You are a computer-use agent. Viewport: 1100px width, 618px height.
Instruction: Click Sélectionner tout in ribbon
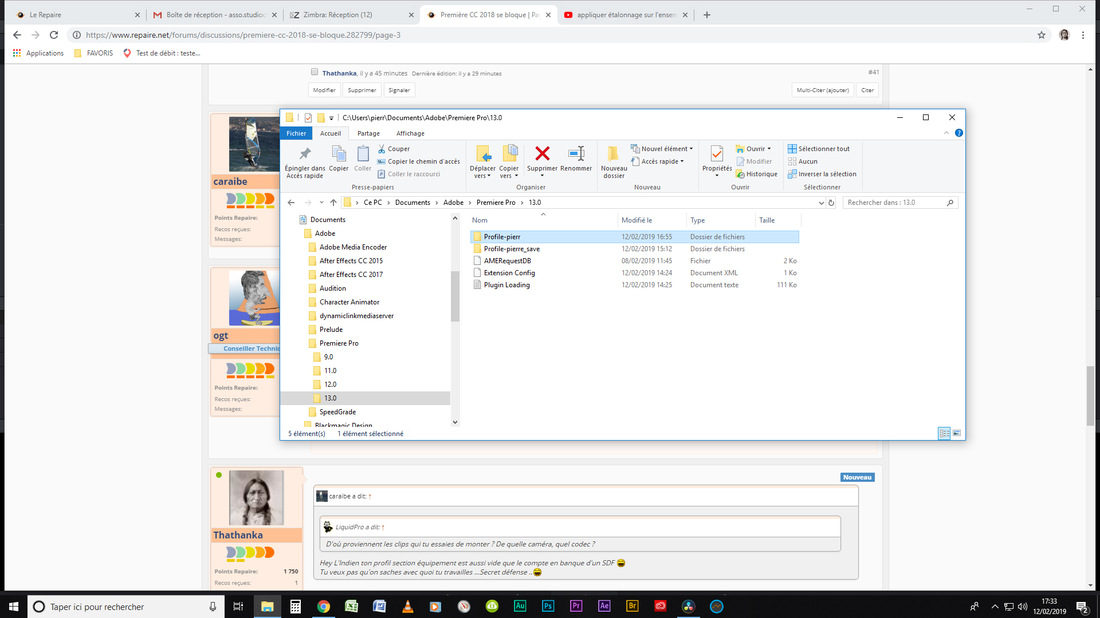click(823, 149)
